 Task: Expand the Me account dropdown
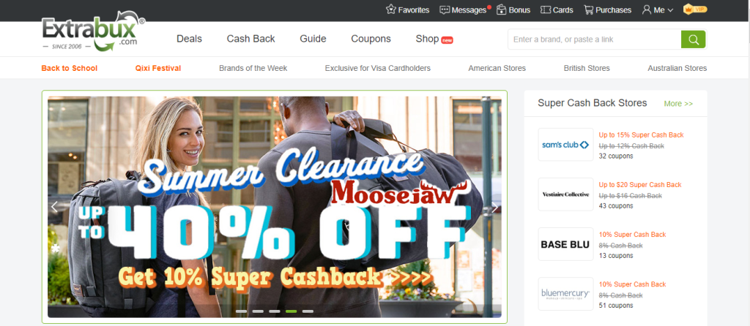point(658,10)
